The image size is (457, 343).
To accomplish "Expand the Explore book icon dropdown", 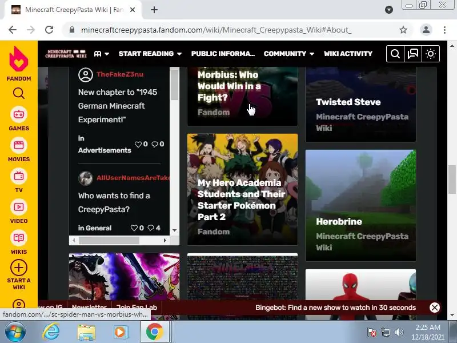I will click(x=102, y=54).
